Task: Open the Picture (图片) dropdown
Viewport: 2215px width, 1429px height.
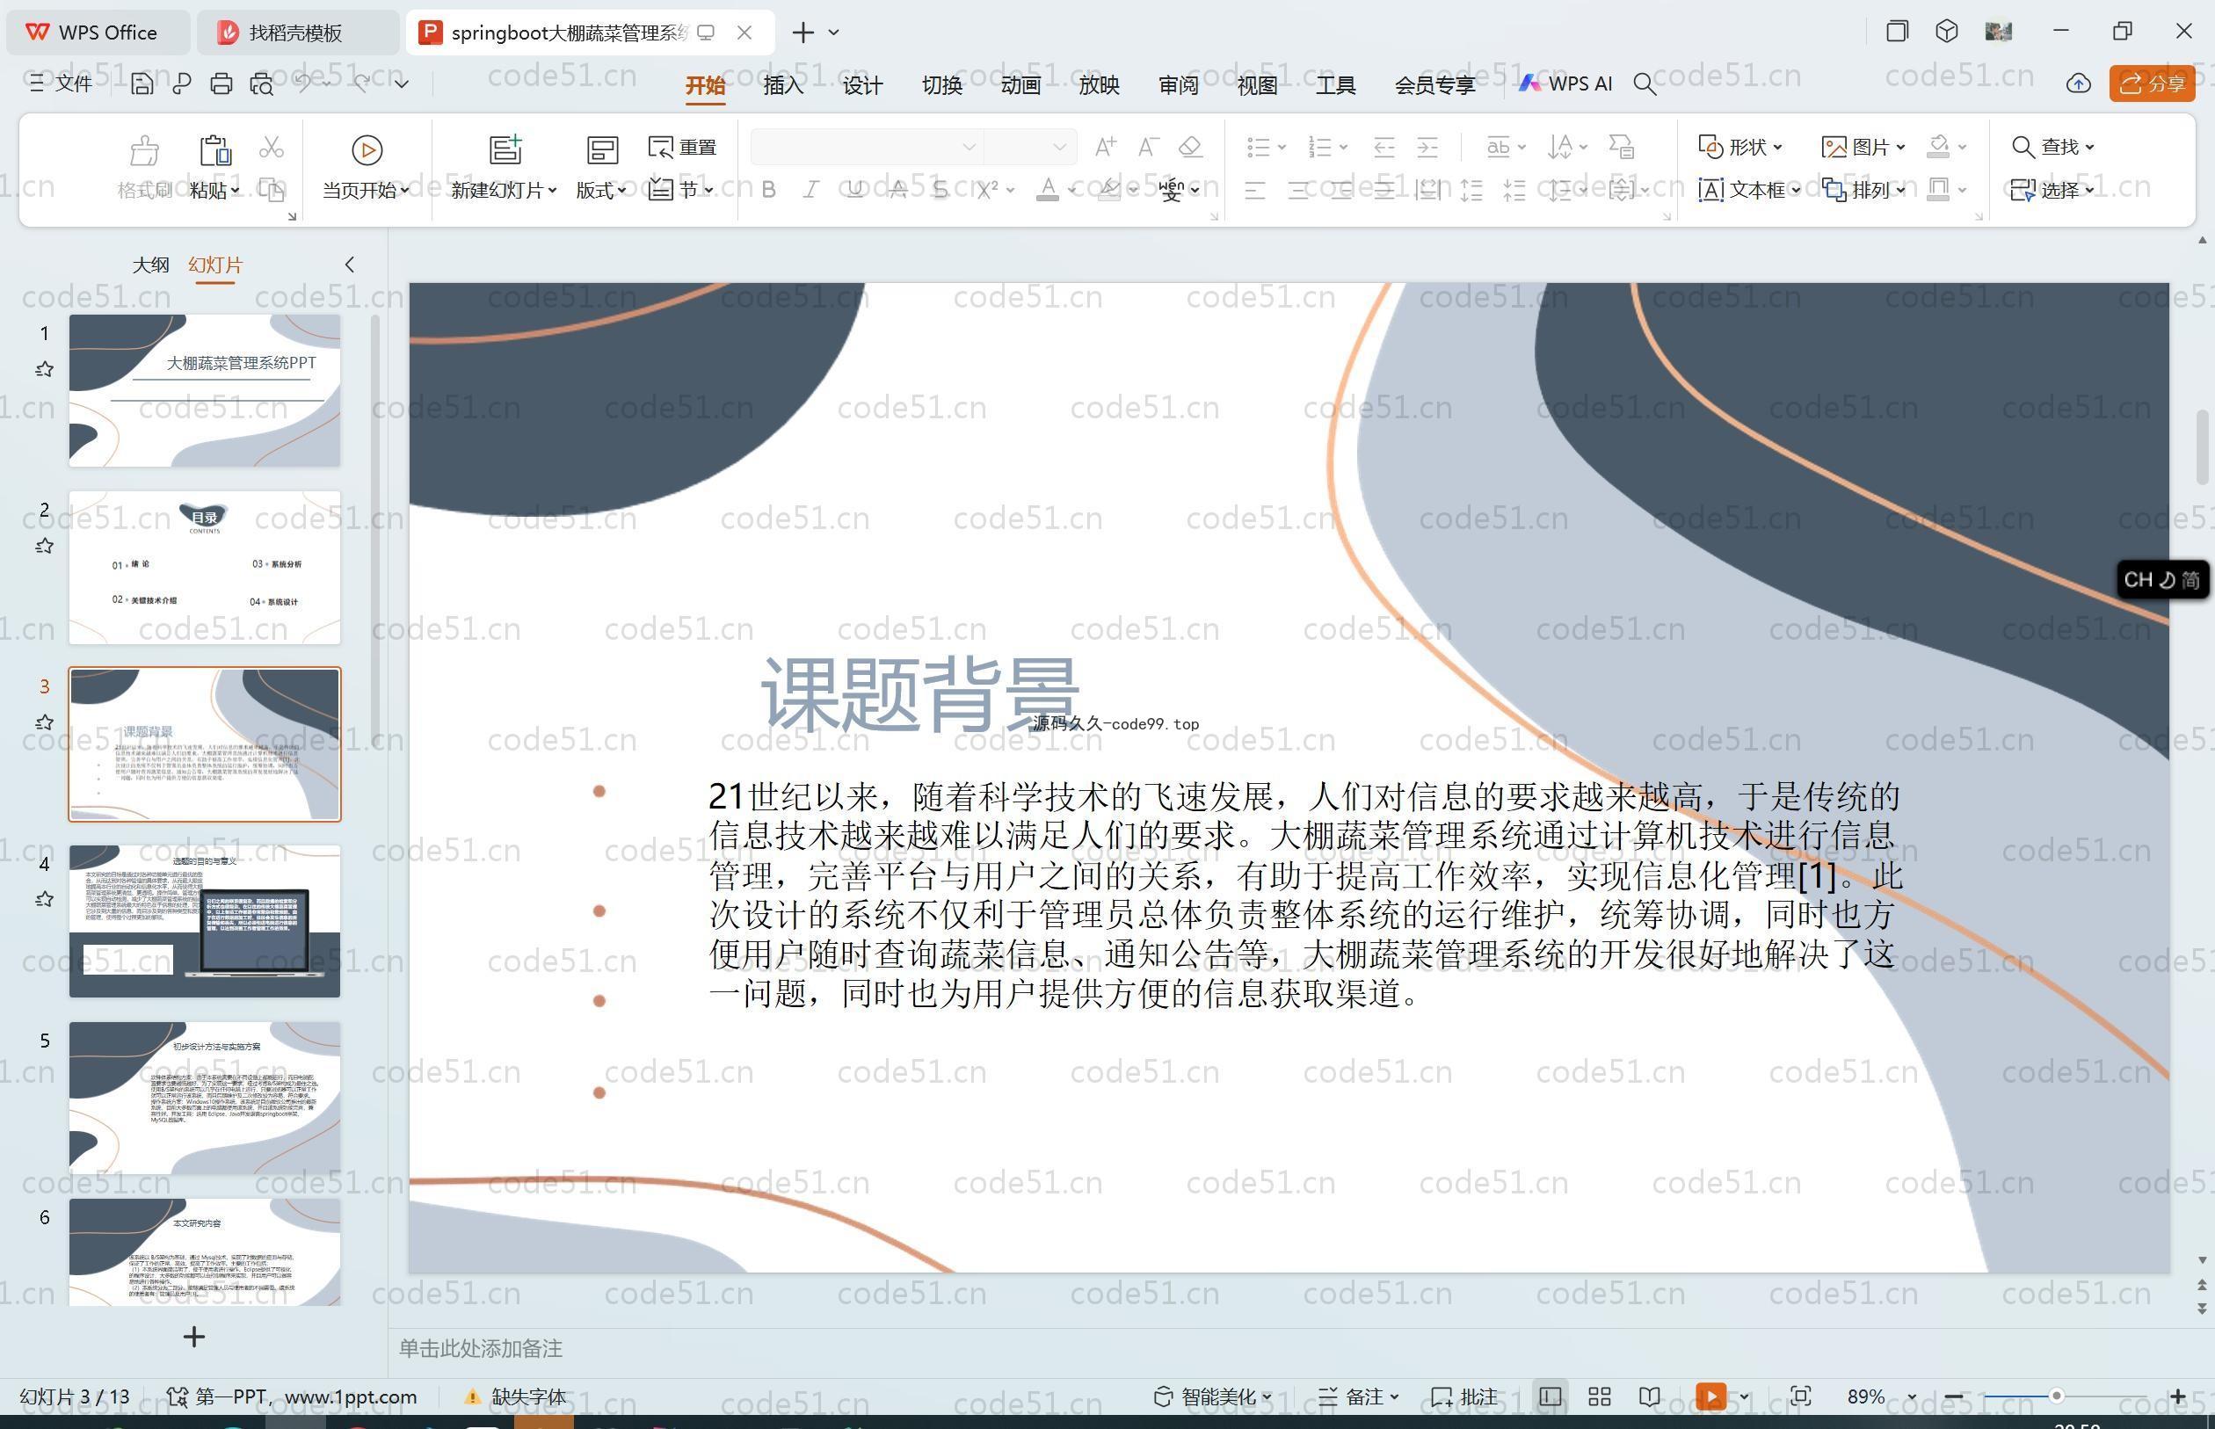Action: [x=1863, y=147]
